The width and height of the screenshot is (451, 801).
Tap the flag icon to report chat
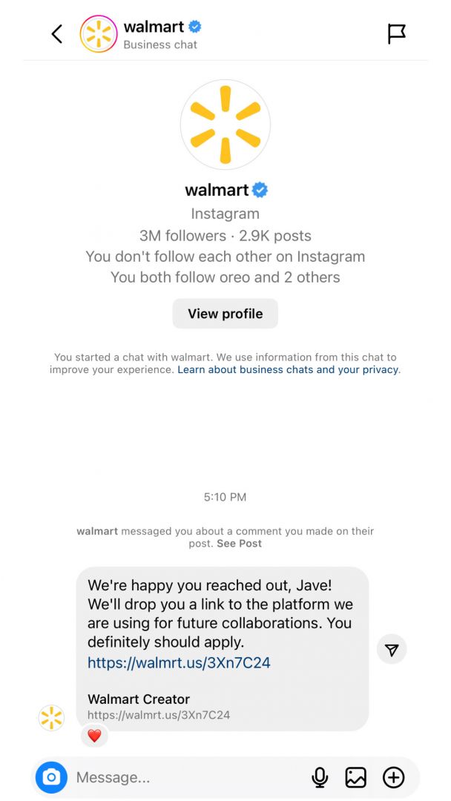[x=397, y=34]
